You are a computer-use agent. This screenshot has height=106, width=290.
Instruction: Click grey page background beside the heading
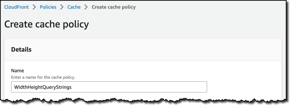[185, 24]
